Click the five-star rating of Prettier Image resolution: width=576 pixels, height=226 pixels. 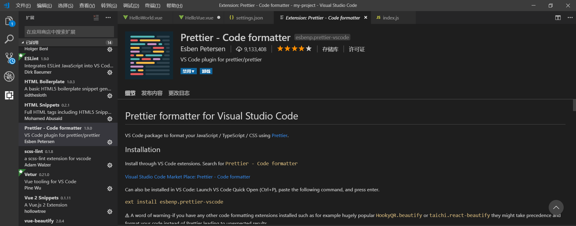tap(294, 49)
